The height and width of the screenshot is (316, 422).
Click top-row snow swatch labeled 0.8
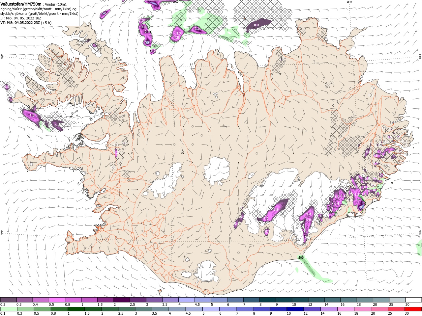pos(73,300)
